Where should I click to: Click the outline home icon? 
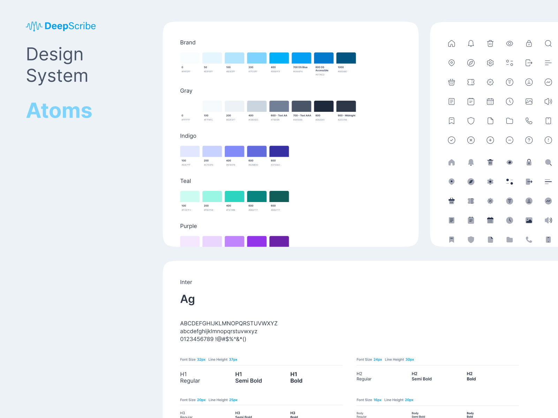point(452,44)
